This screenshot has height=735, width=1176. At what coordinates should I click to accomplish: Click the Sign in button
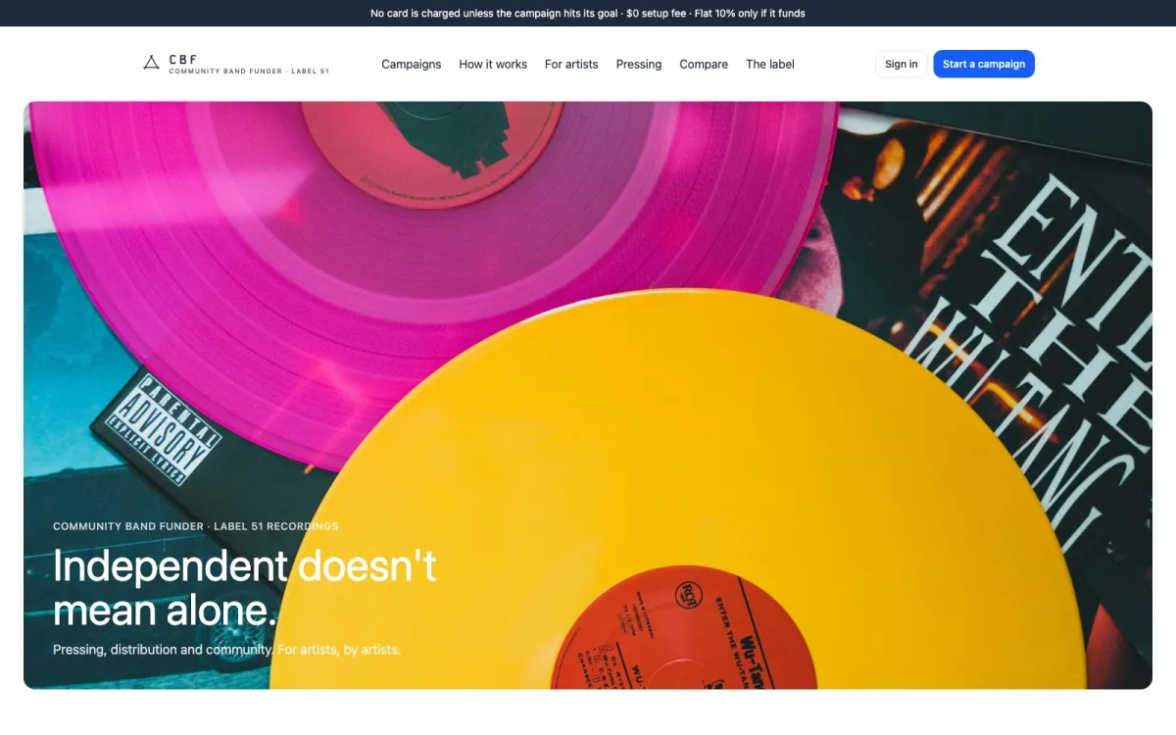point(902,65)
